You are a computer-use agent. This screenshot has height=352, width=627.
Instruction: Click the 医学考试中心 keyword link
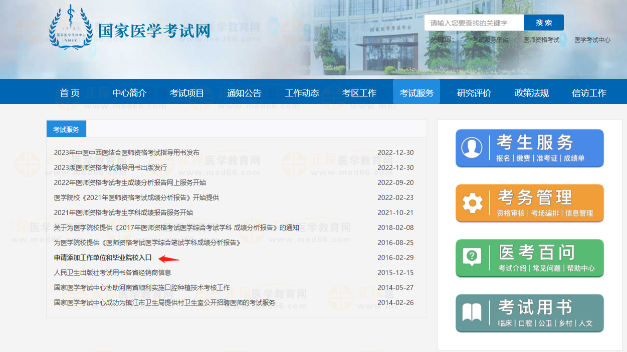pyautogui.click(x=592, y=40)
